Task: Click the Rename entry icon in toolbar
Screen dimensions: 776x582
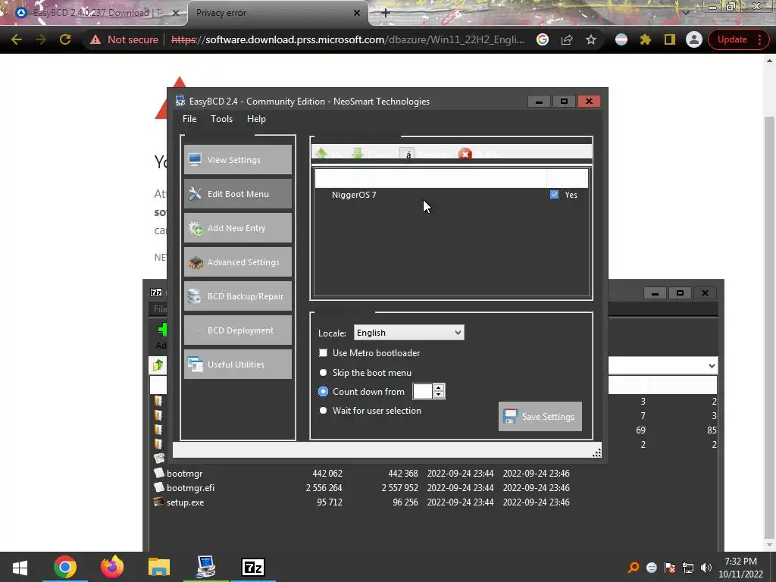Action: pos(407,154)
